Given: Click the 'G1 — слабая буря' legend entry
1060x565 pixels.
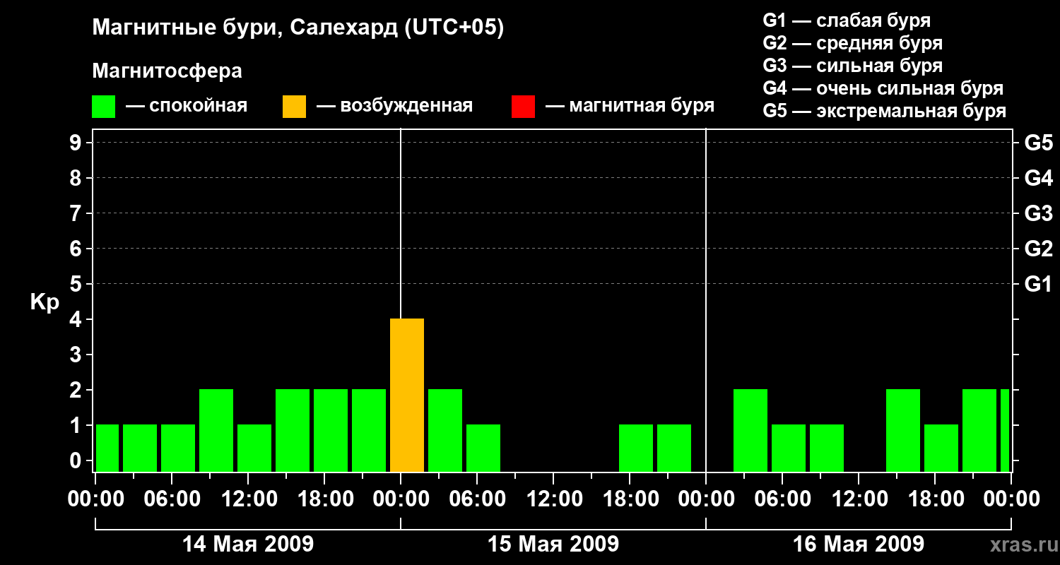Looking at the screenshot, I should 847,20.
